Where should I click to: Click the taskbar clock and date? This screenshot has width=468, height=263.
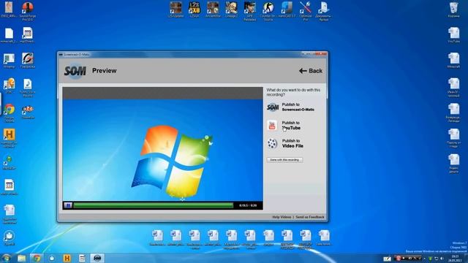coord(455,258)
